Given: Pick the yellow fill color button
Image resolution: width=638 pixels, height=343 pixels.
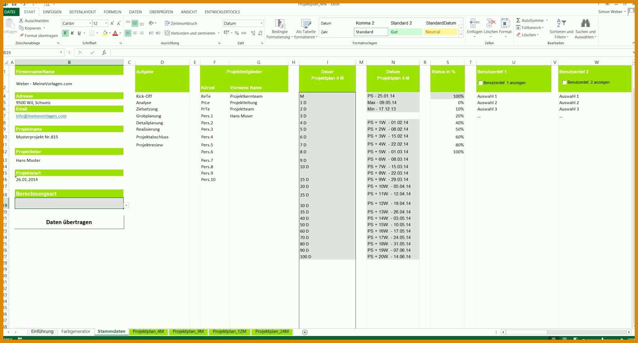Looking at the screenshot, I should [105, 33].
